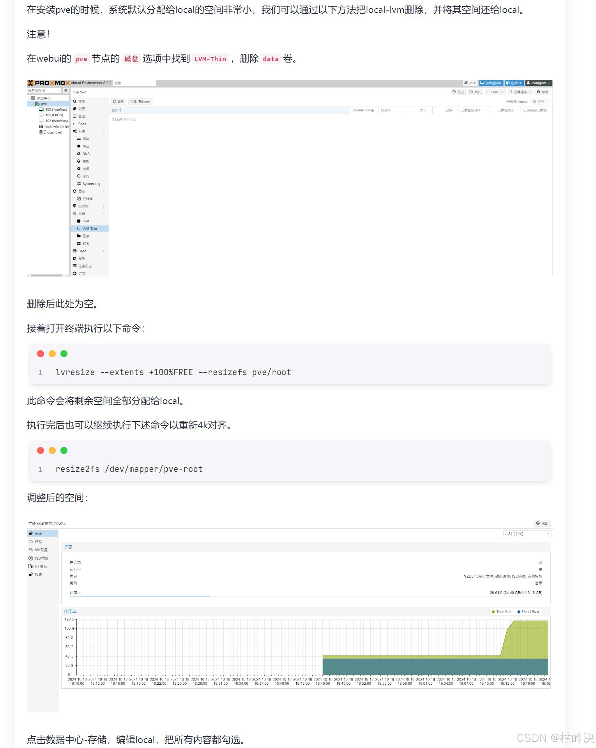
Task: Click the Proxmox logo in the header
Action: click(48, 83)
